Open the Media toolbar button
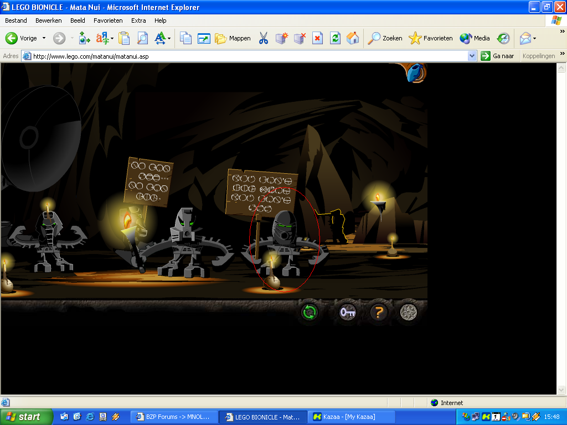 pos(475,38)
